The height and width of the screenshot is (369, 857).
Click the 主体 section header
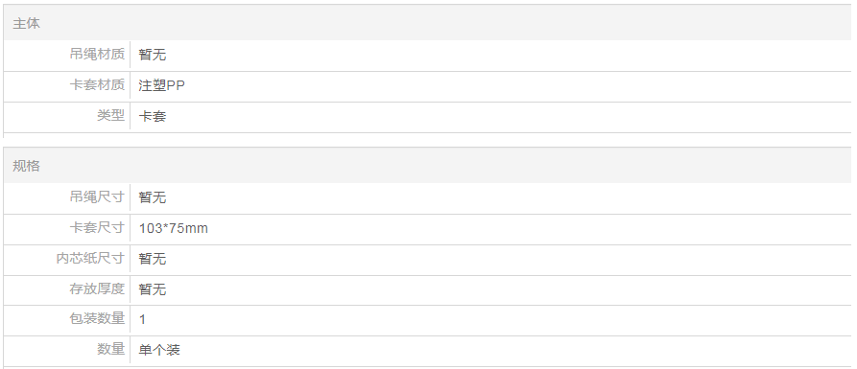tap(26, 23)
